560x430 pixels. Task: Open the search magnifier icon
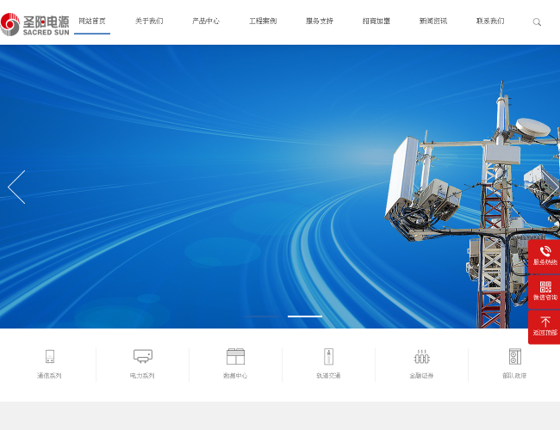[x=537, y=22]
